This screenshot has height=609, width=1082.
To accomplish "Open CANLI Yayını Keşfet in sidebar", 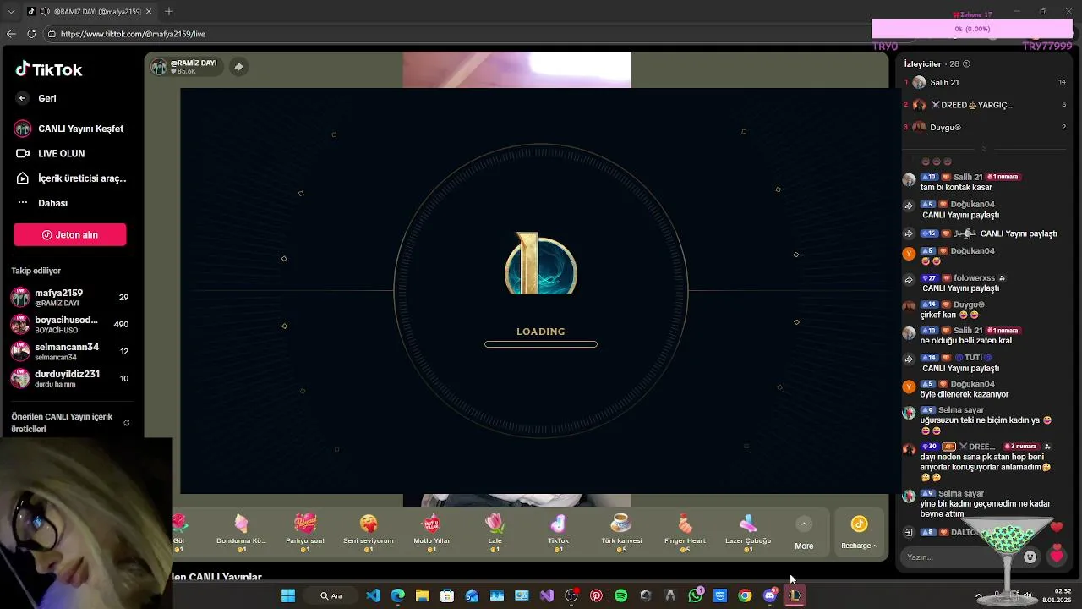I will pyautogui.click(x=69, y=129).
